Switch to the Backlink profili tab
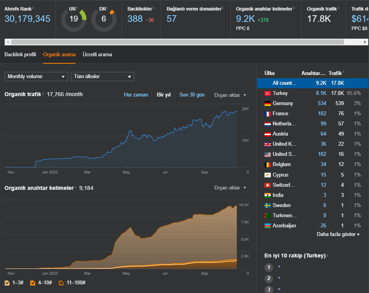Image resolution: width=369 pixels, height=293 pixels. tap(20, 55)
